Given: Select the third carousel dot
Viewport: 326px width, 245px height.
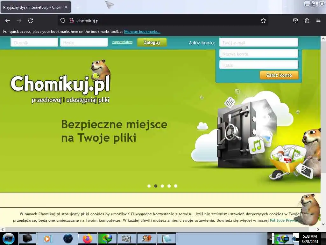Looking at the screenshot, I should tap(162, 186).
